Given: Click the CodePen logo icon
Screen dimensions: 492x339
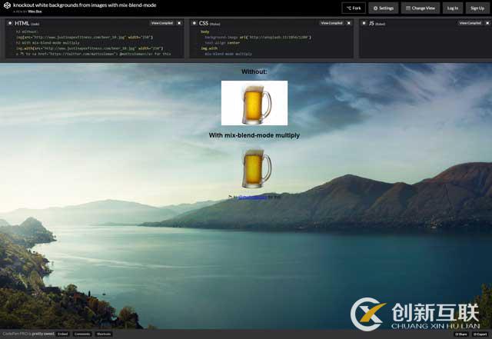Looking at the screenshot, I should 6,7.
